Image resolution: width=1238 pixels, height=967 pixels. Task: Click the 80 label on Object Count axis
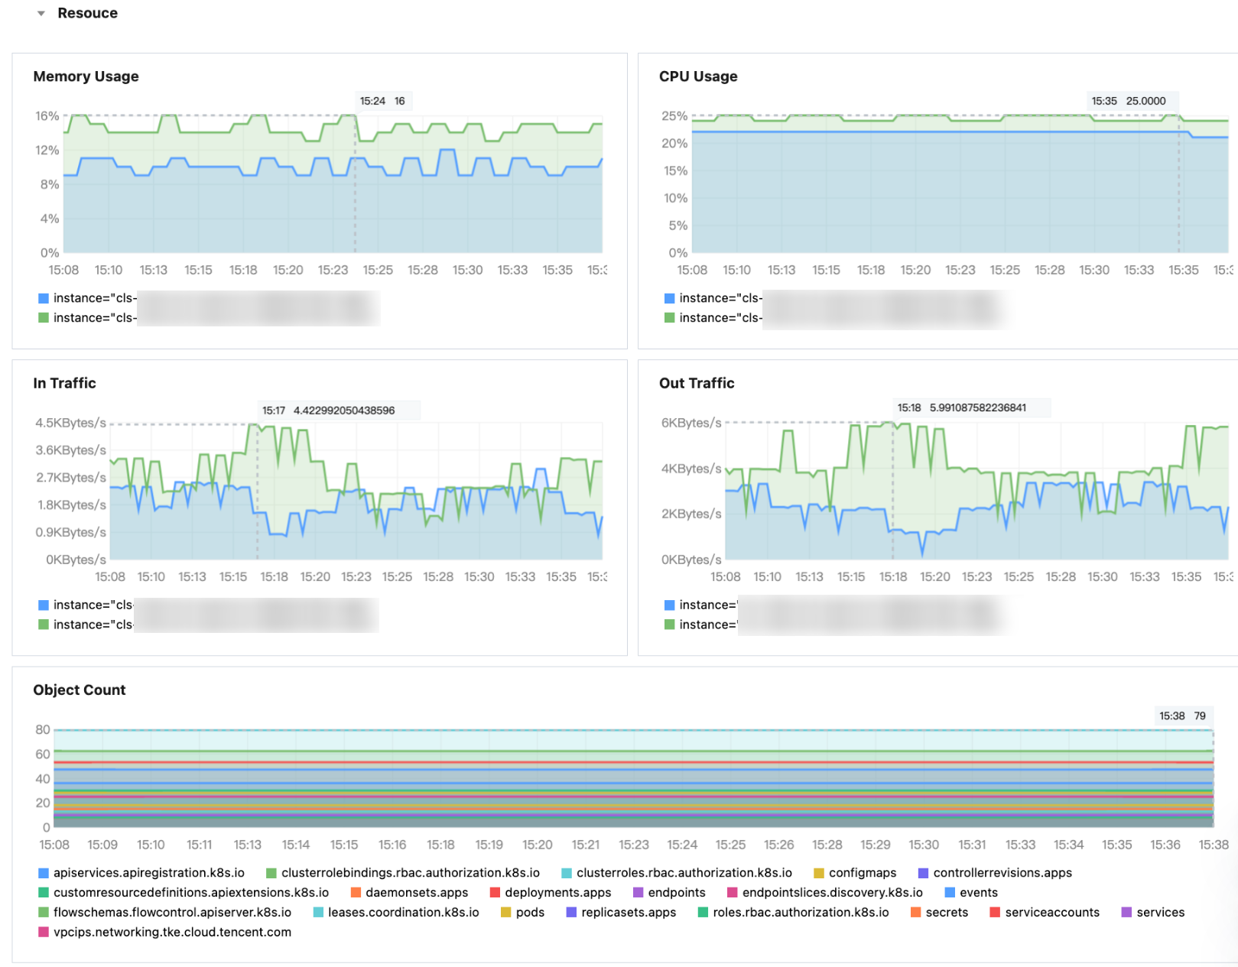coord(43,730)
